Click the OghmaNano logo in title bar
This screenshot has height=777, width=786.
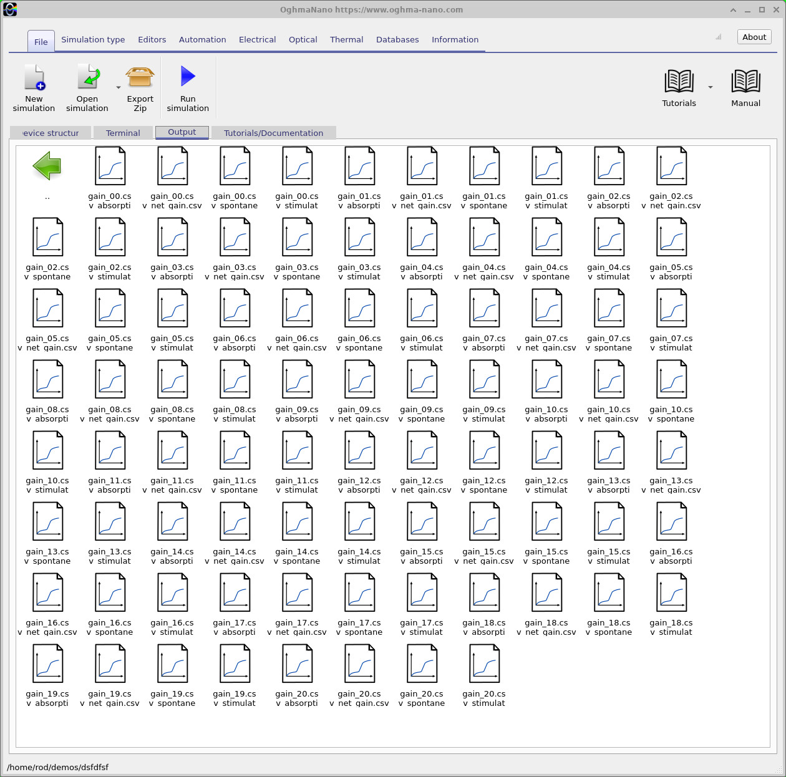[10, 9]
